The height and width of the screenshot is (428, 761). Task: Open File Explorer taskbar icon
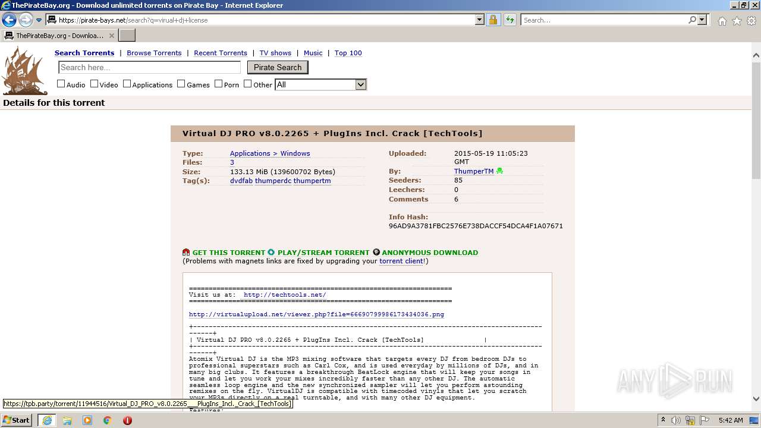coord(67,420)
